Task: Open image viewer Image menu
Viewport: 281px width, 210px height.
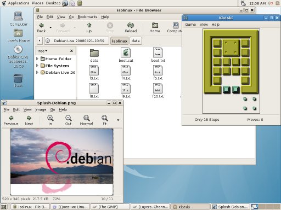Action: point(41,109)
